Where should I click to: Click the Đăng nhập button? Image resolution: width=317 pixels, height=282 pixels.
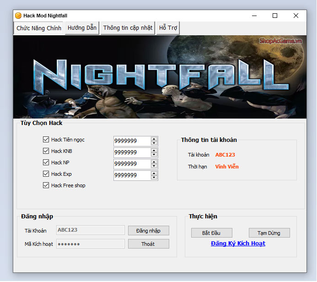pyautogui.click(x=148, y=231)
